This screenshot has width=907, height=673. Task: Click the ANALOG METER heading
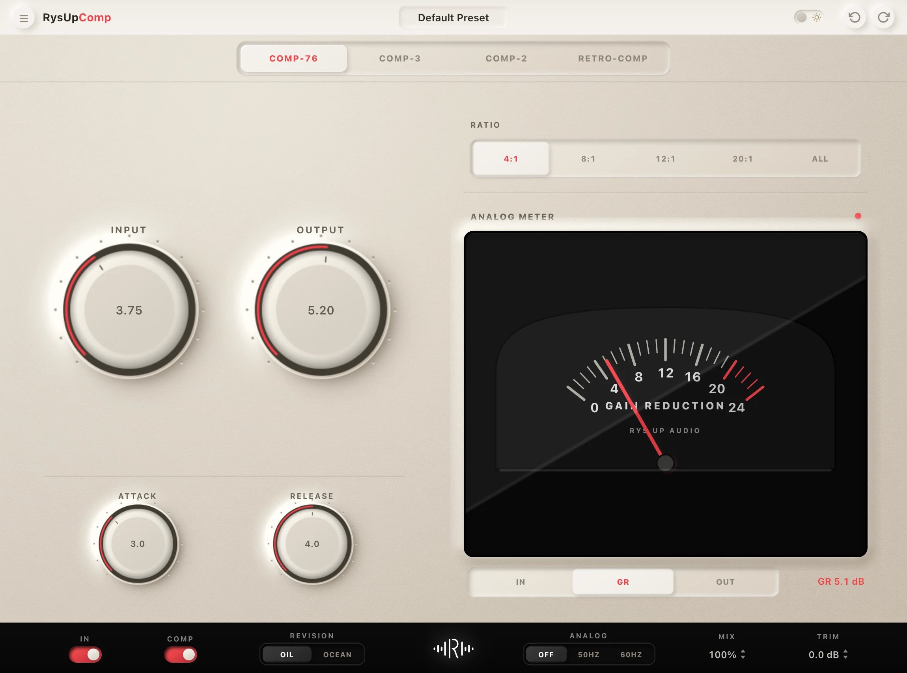[x=512, y=217]
